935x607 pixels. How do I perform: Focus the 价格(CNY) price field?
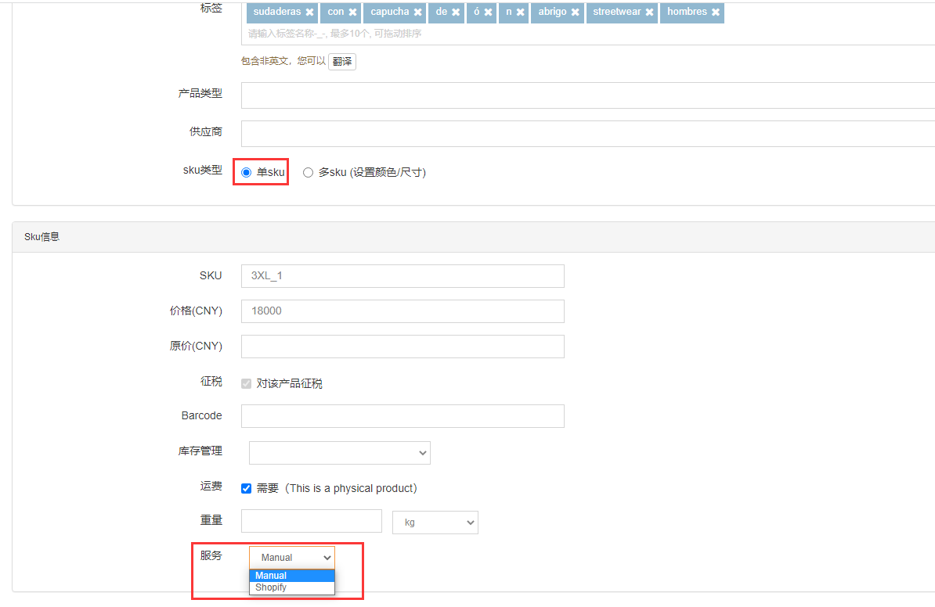[x=403, y=311]
